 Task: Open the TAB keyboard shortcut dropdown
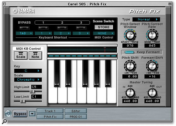coord(24,33)
